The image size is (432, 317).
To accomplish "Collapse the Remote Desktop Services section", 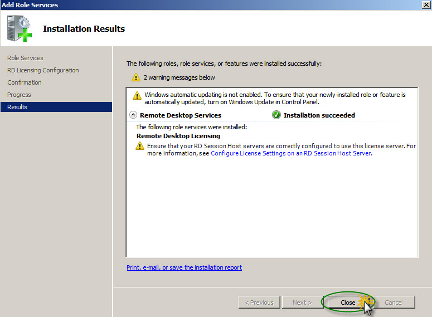I will (133, 115).
